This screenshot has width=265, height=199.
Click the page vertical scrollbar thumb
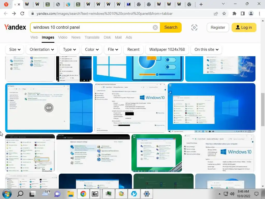[263, 110]
